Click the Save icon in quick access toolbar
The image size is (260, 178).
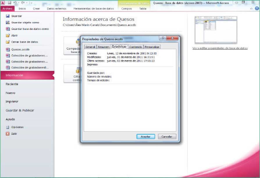(9, 3)
